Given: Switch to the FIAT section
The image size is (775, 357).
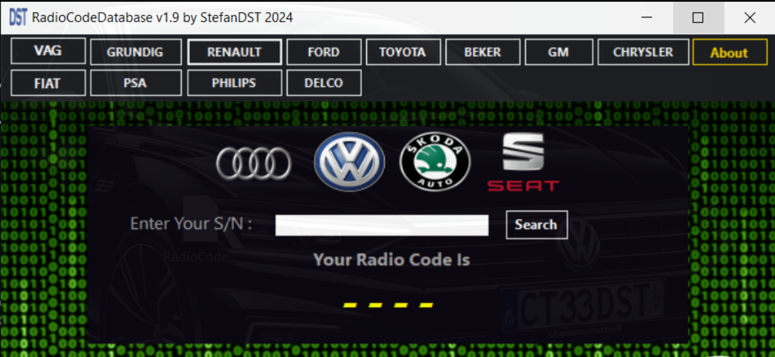Looking at the screenshot, I should pyautogui.click(x=48, y=82).
